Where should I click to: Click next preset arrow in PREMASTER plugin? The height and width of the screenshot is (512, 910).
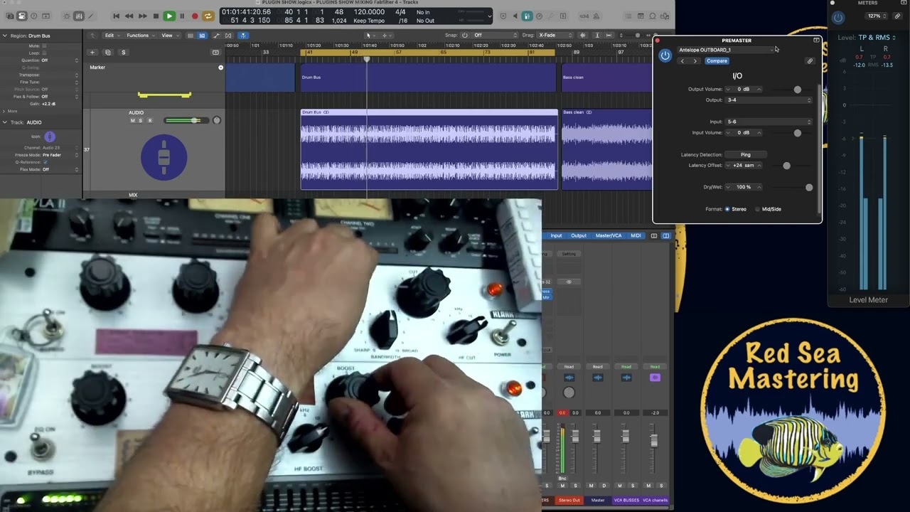(x=695, y=61)
